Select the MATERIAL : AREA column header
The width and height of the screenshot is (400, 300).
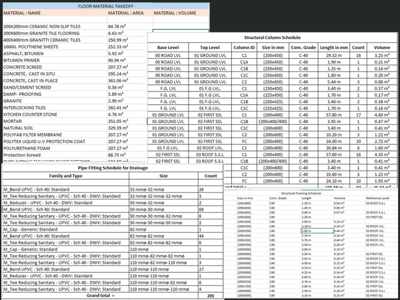pos(126,13)
